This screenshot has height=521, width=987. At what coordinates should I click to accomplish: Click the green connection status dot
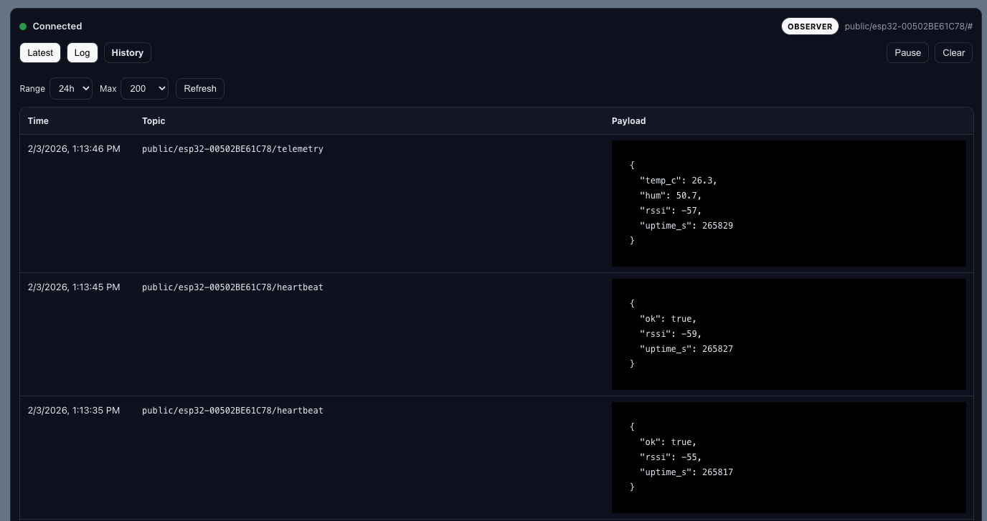pyautogui.click(x=23, y=27)
